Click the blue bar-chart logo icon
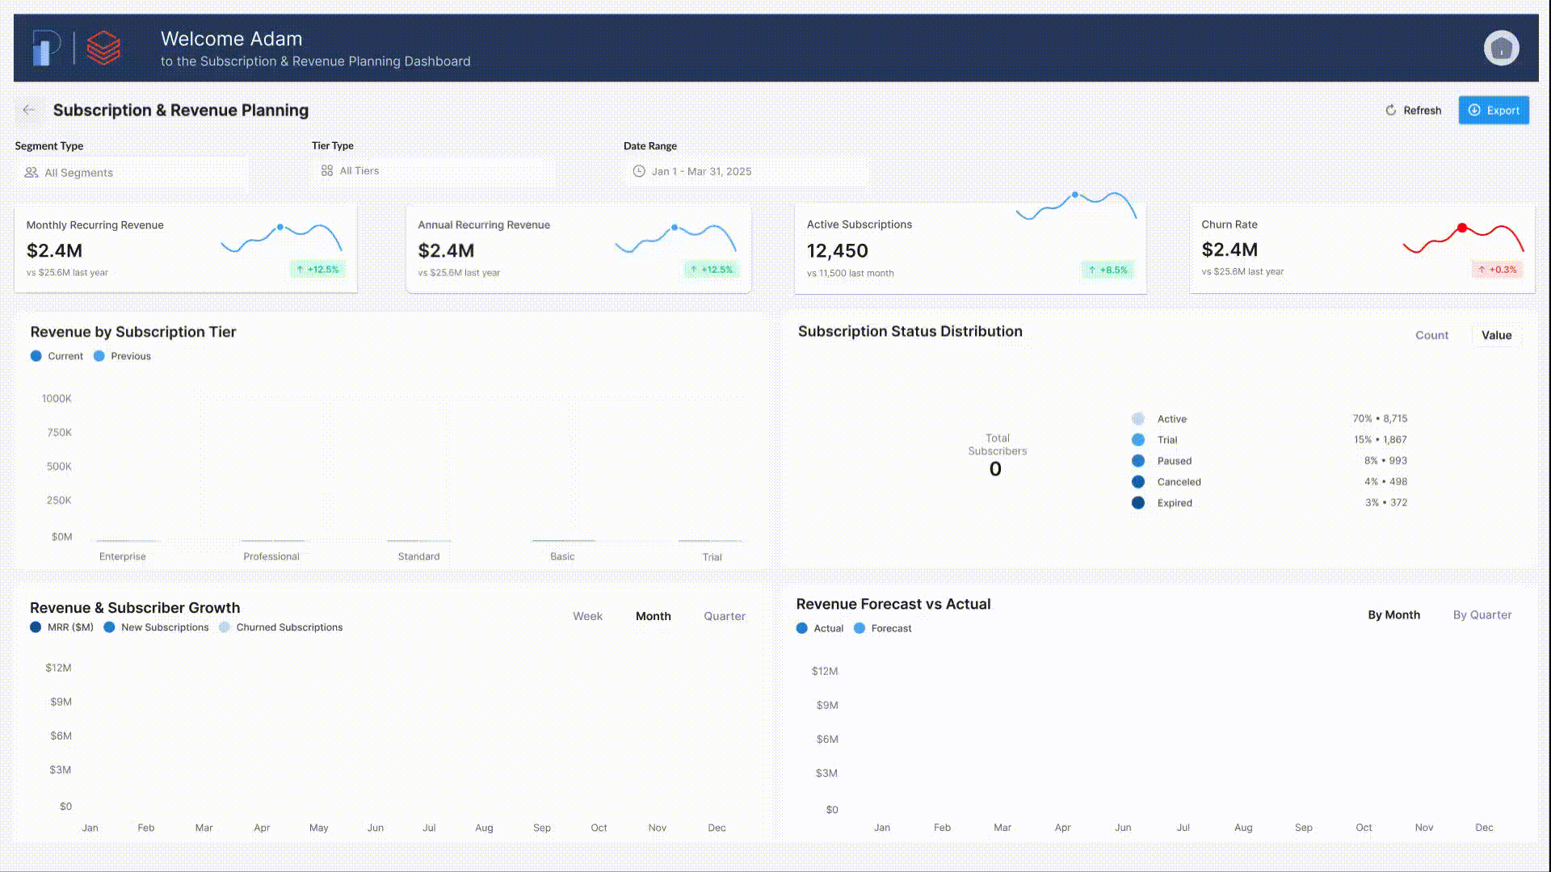 pyautogui.click(x=45, y=48)
